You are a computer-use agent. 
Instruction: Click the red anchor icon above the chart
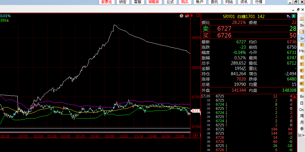click(192, 15)
